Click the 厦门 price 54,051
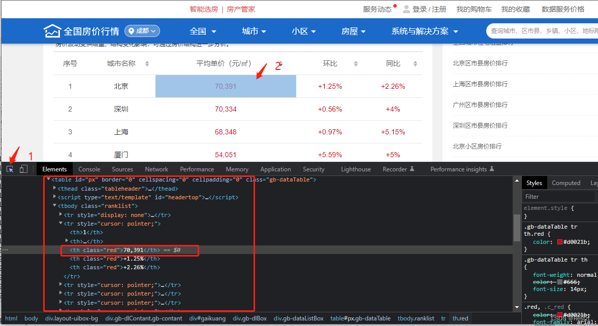598x326 pixels. click(x=226, y=155)
